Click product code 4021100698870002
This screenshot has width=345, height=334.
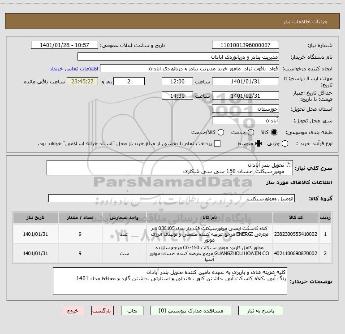296,253
